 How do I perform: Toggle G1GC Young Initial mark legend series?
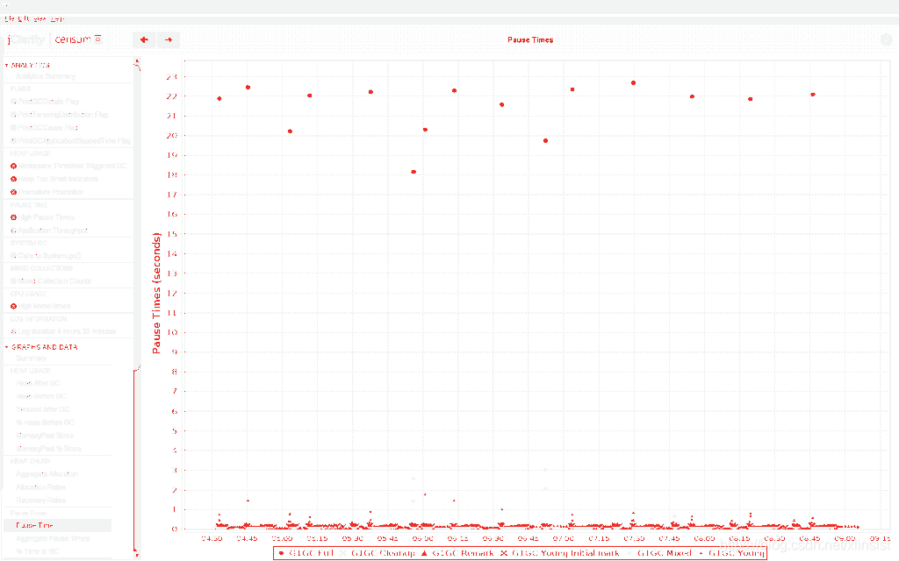(560, 553)
